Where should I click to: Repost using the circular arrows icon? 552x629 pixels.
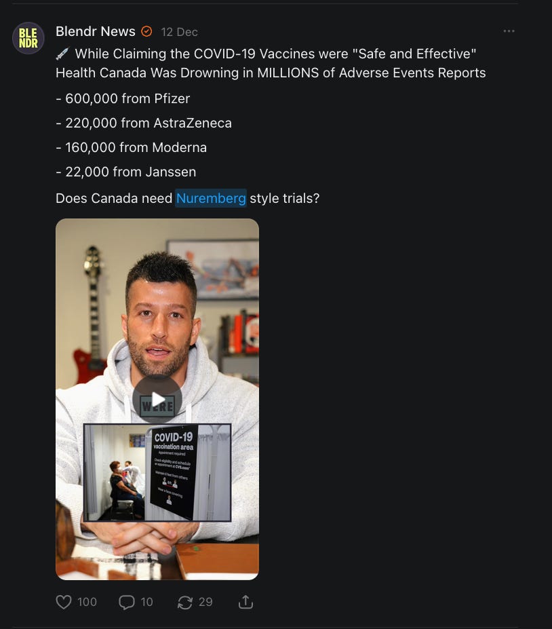coord(185,602)
